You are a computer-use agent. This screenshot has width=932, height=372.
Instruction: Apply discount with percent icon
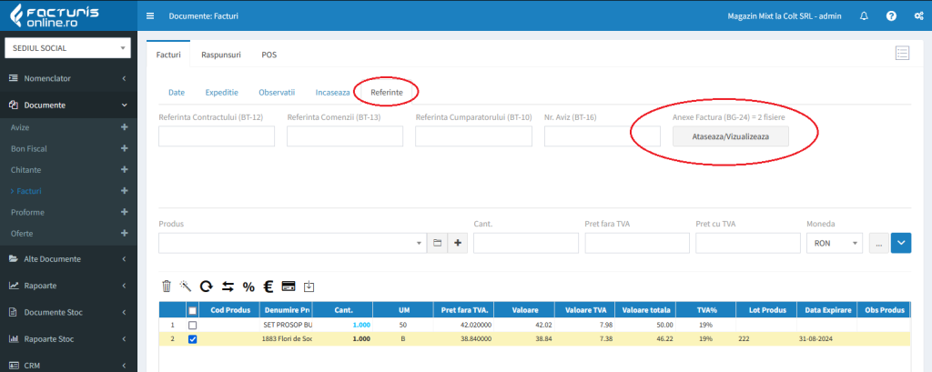248,287
